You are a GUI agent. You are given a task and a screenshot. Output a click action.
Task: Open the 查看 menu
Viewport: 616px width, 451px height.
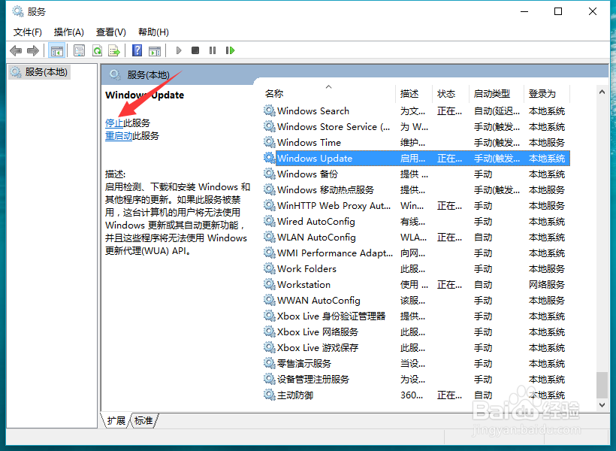pos(110,32)
